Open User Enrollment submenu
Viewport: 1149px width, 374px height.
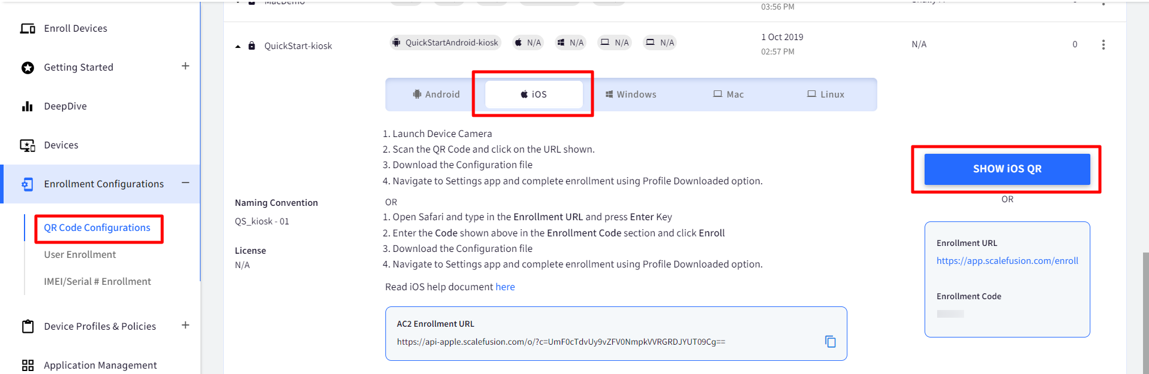[x=80, y=255]
